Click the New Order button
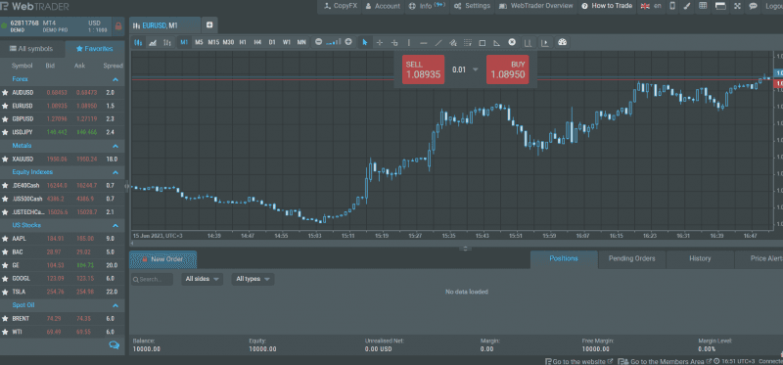783x365 pixels. pyautogui.click(x=162, y=259)
